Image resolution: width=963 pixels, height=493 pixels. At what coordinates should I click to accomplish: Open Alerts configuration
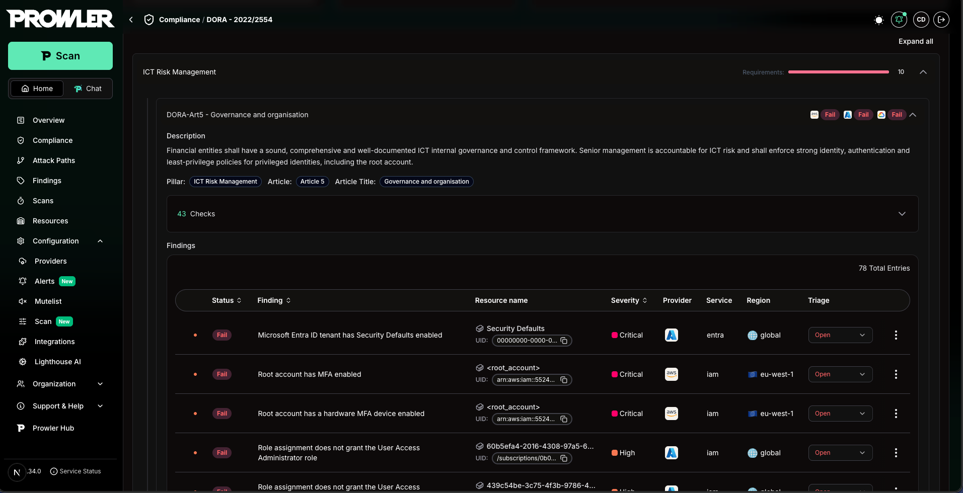point(44,281)
